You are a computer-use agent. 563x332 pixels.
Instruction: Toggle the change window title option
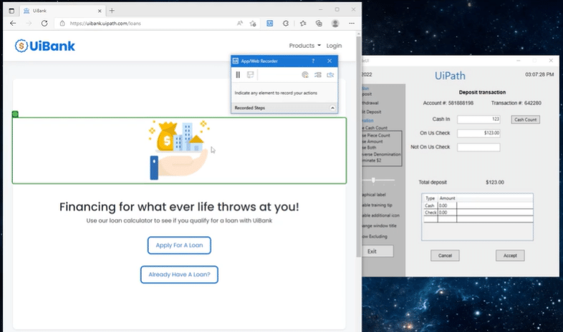point(379,226)
